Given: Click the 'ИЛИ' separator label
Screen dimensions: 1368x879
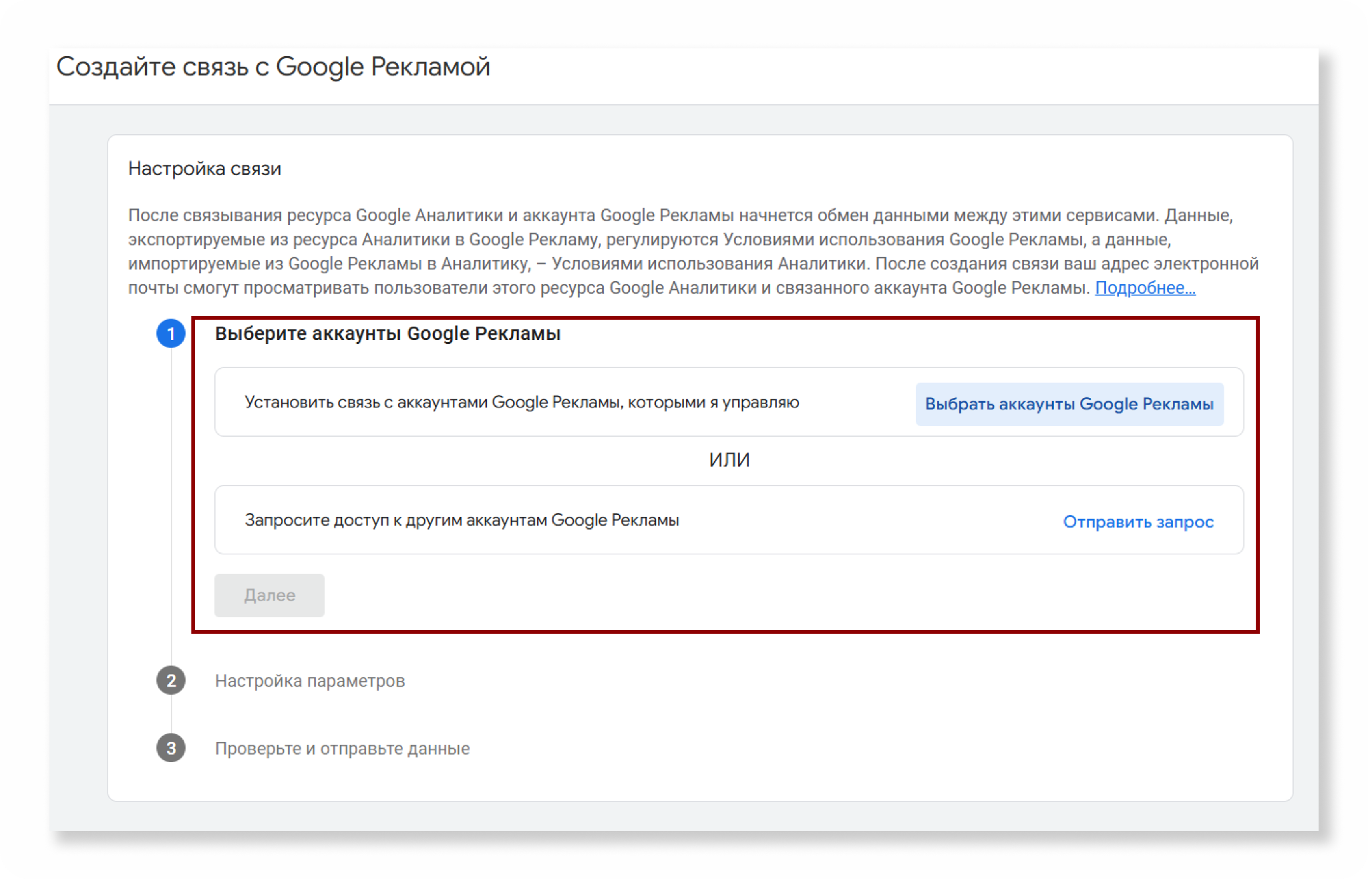Looking at the screenshot, I should (x=729, y=460).
